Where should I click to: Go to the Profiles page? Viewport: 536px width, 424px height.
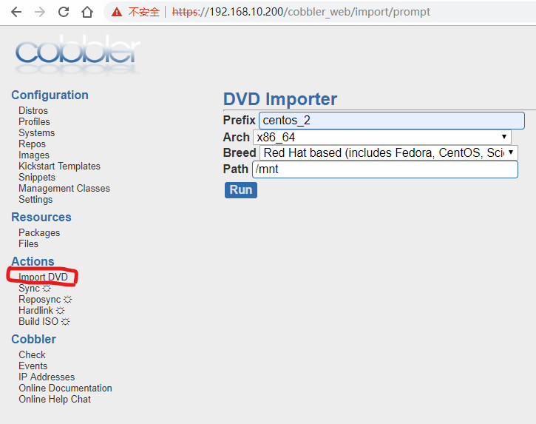point(34,121)
